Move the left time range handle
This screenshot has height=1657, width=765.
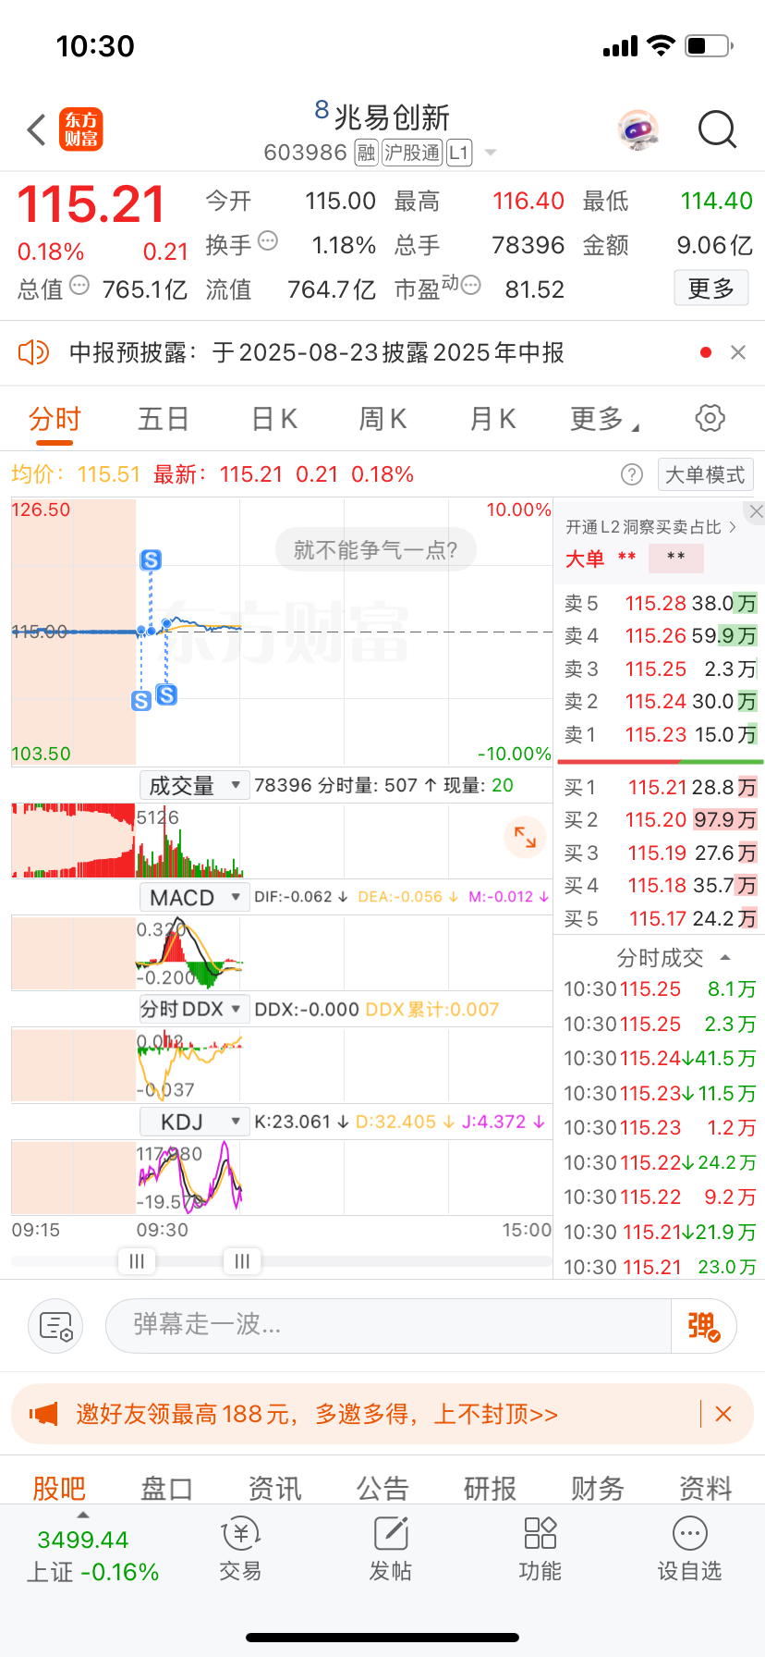137,1260
